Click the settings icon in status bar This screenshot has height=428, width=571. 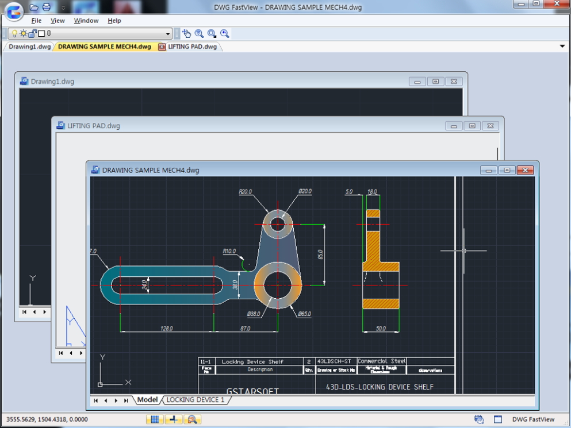click(x=479, y=419)
